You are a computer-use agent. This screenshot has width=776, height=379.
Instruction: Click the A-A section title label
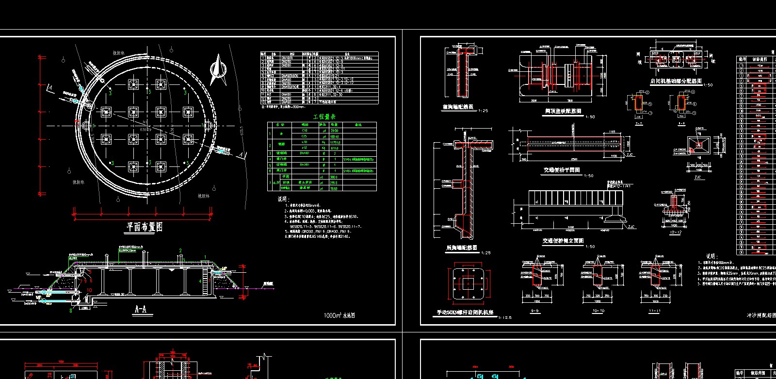pyautogui.click(x=141, y=309)
